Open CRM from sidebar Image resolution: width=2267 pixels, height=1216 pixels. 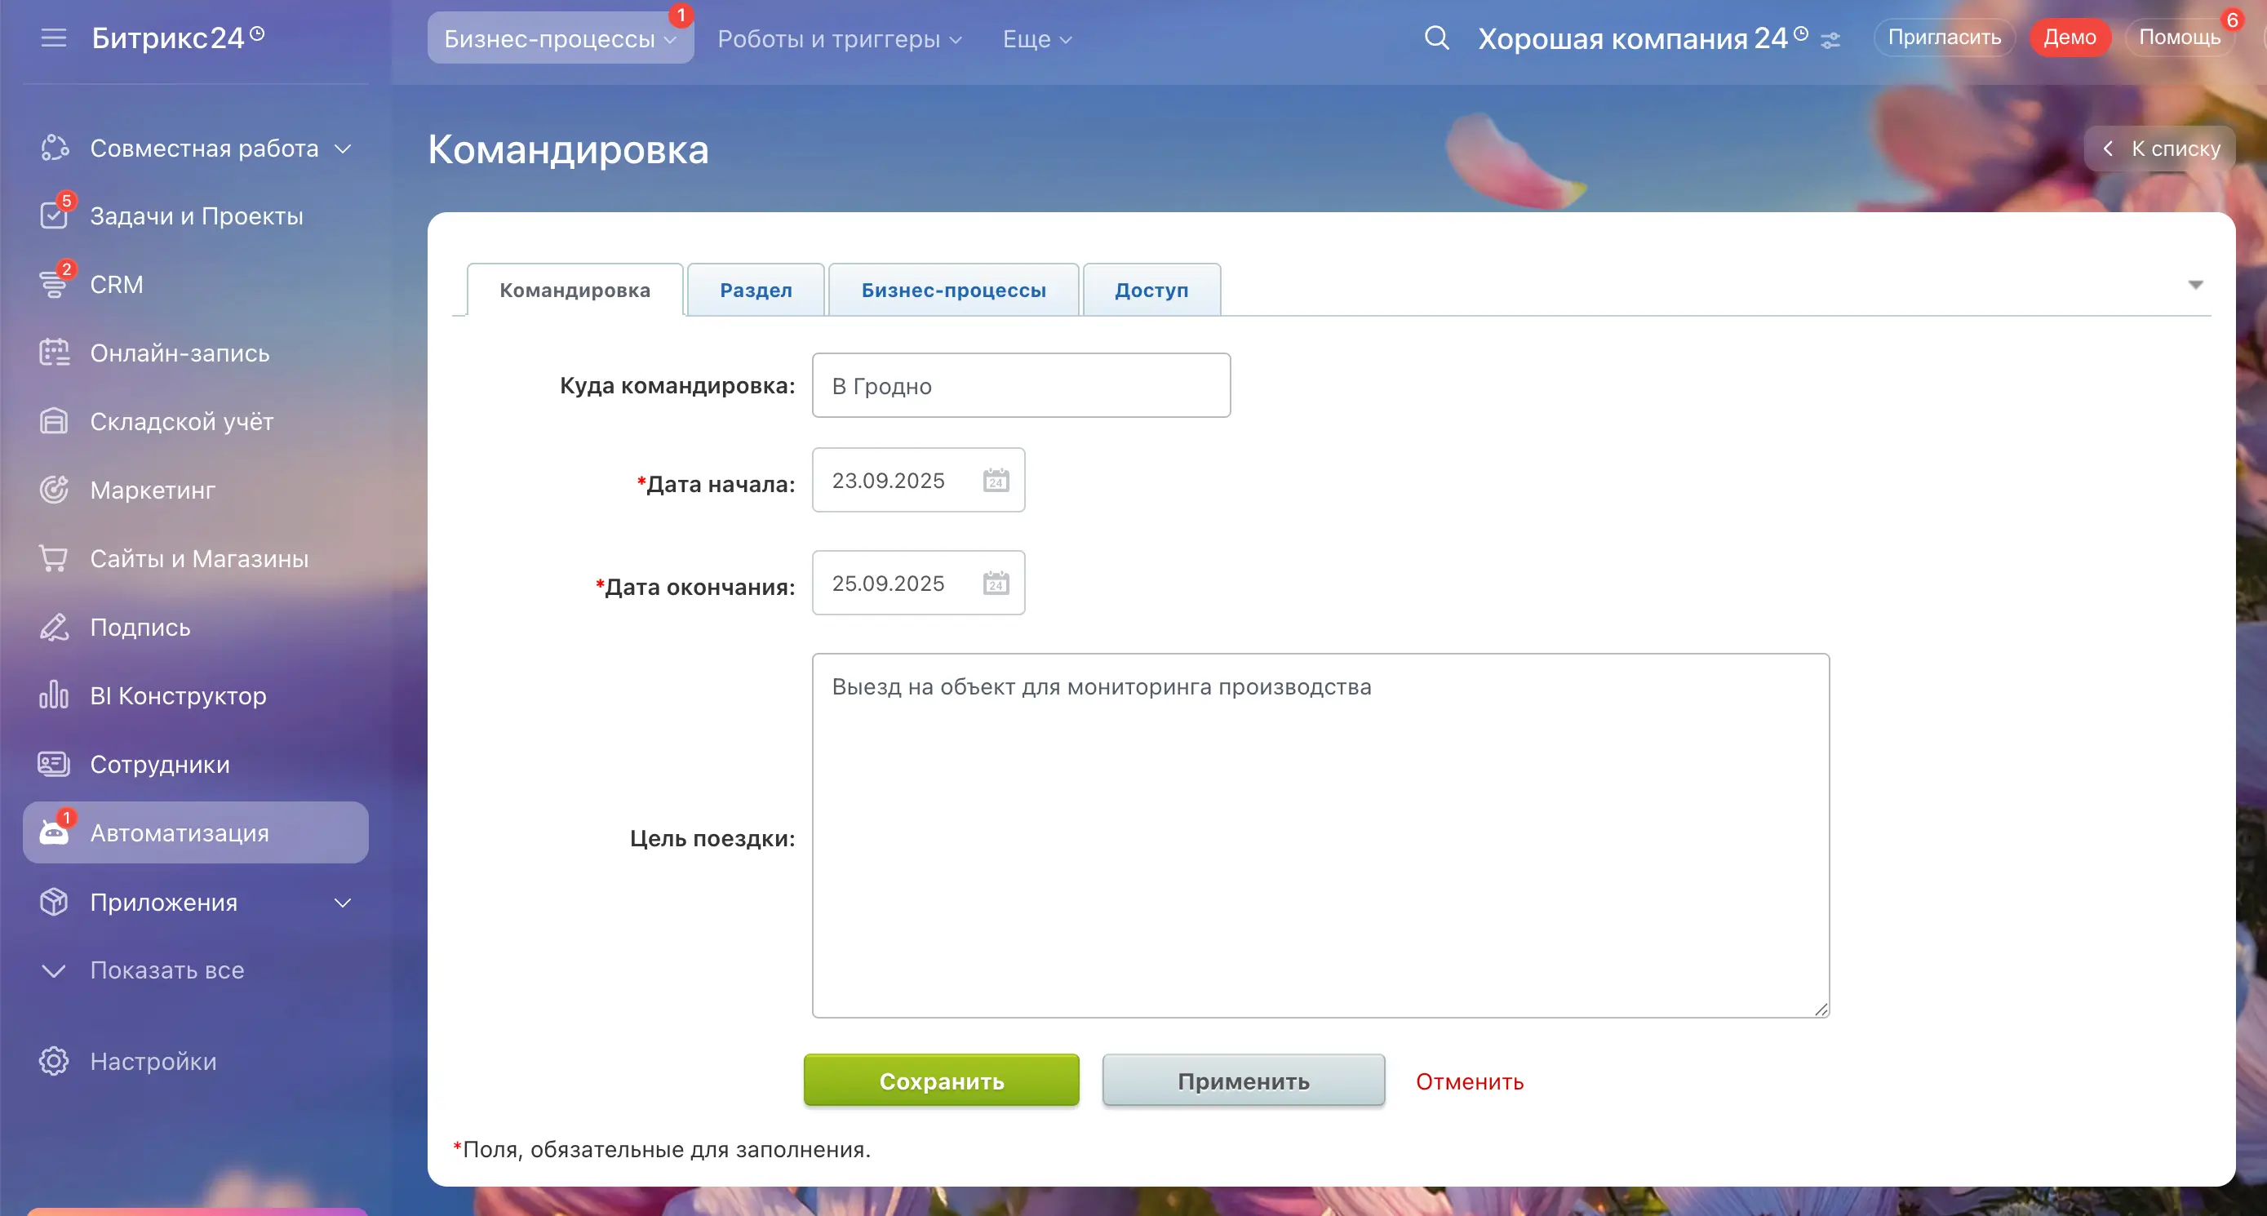116,284
